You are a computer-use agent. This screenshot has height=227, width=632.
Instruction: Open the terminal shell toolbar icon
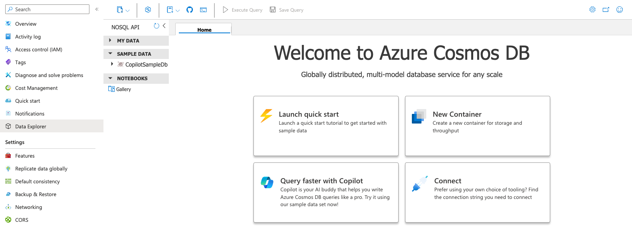coord(203,10)
